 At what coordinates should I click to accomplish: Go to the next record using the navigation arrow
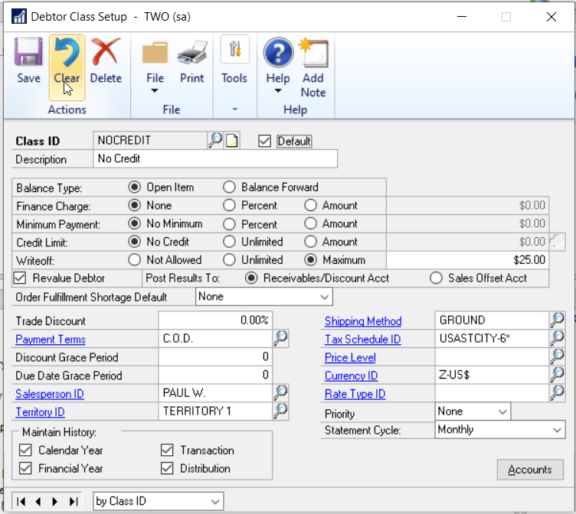(x=54, y=501)
